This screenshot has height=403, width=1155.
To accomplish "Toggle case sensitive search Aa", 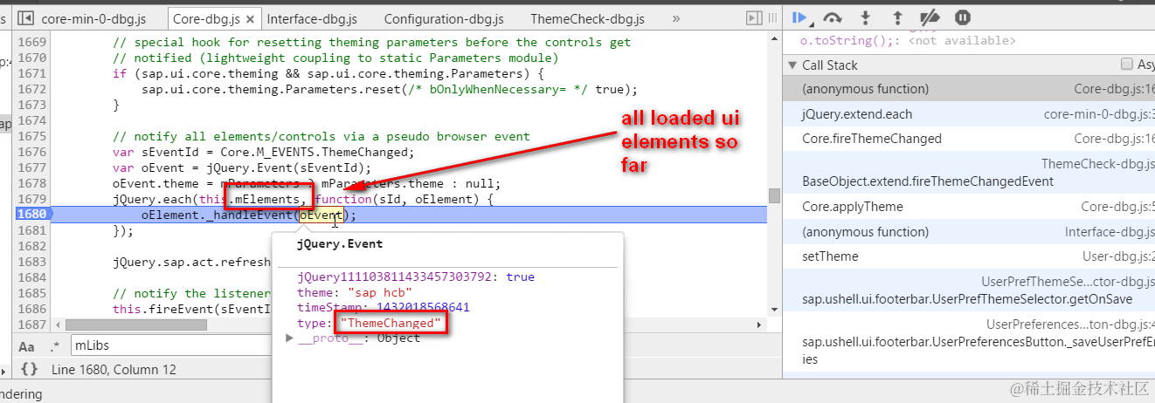I will 27,346.
